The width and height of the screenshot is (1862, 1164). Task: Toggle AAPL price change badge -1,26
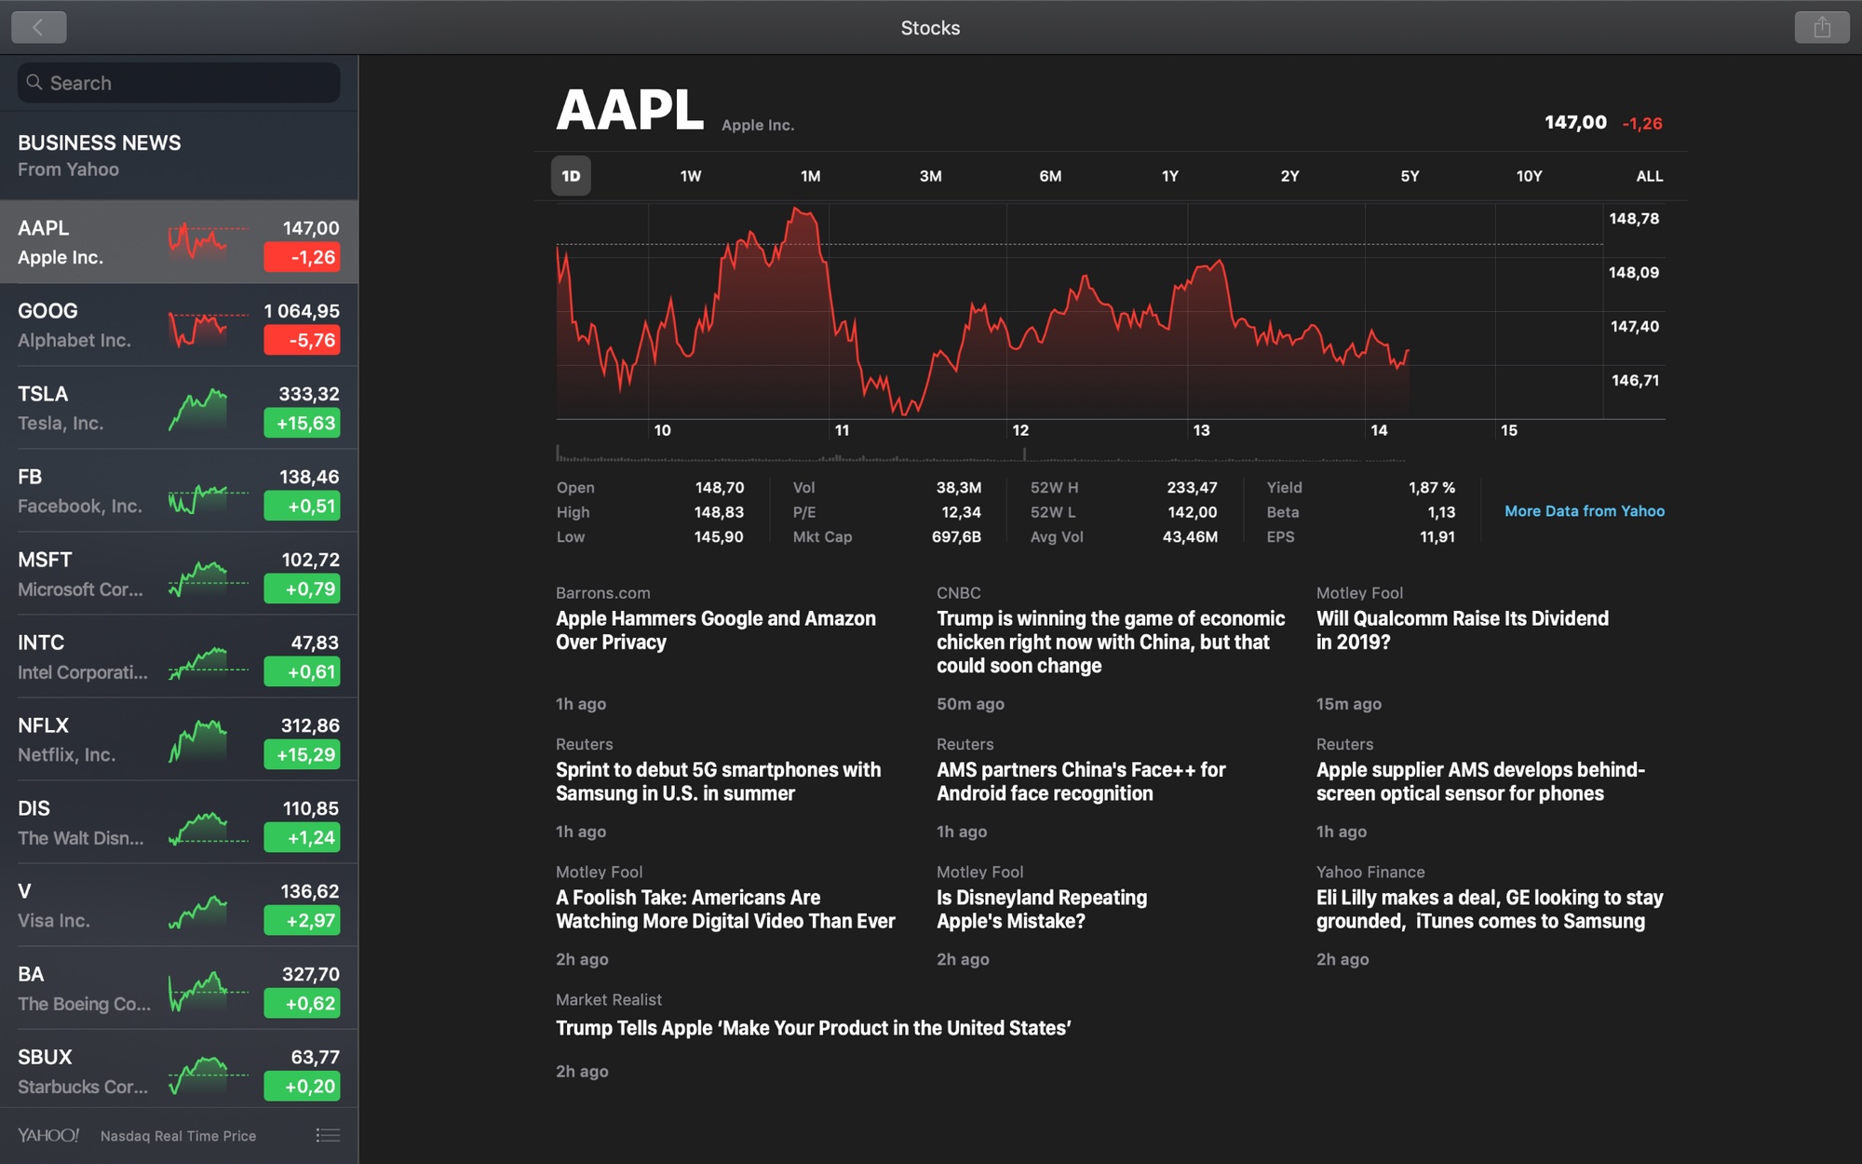(302, 257)
